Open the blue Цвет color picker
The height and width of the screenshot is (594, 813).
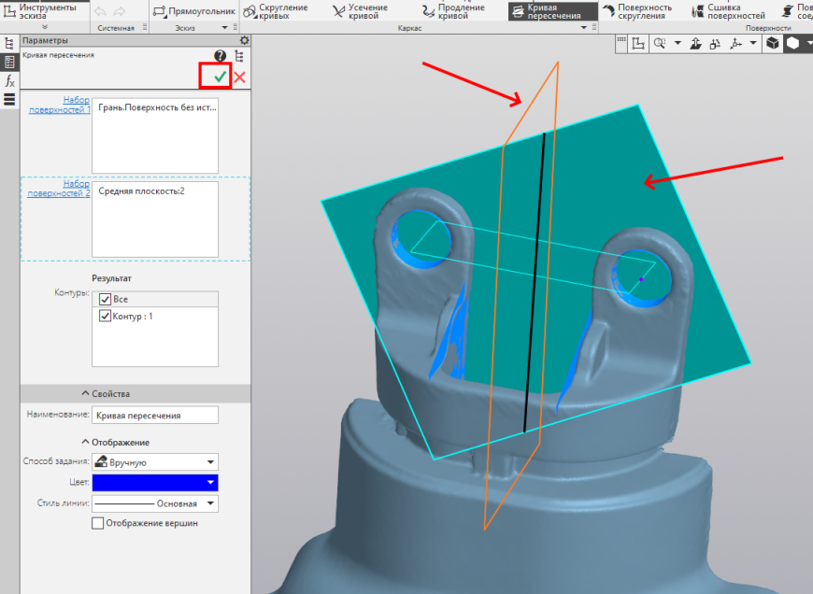[155, 483]
